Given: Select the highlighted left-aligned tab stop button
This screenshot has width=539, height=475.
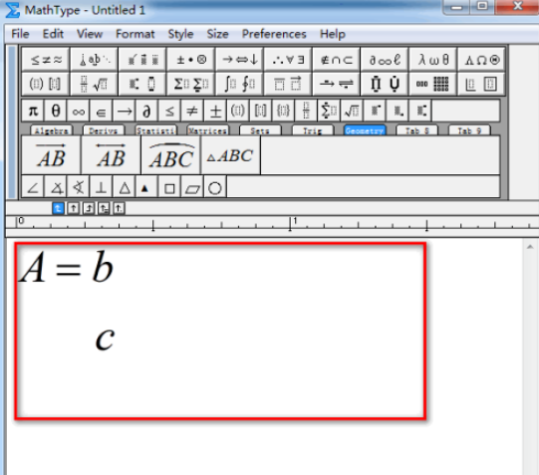Looking at the screenshot, I should pyautogui.click(x=58, y=208).
